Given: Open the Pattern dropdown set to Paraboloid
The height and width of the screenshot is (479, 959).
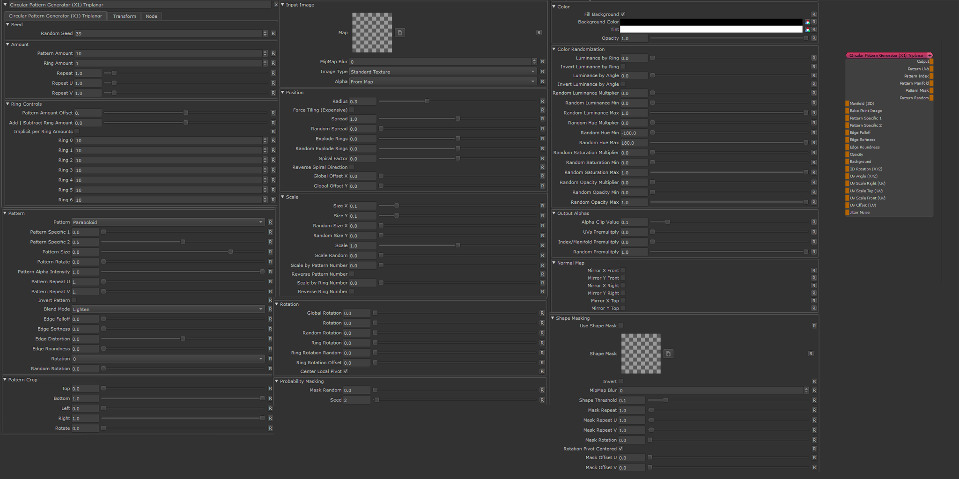Looking at the screenshot, I should tap(168, 222).
